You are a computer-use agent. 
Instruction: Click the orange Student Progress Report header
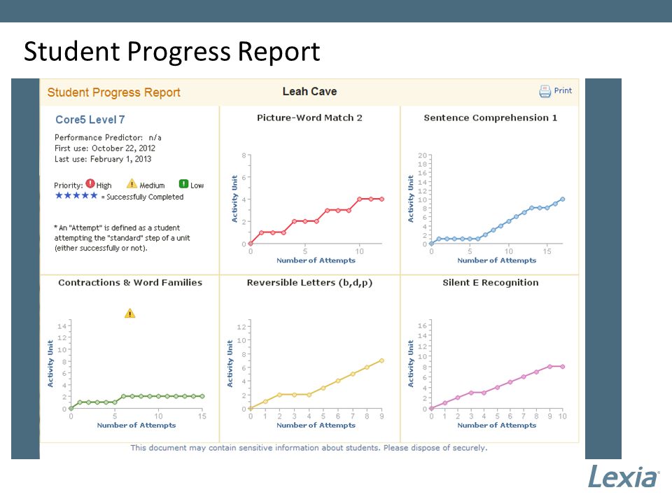coord(113,92)
